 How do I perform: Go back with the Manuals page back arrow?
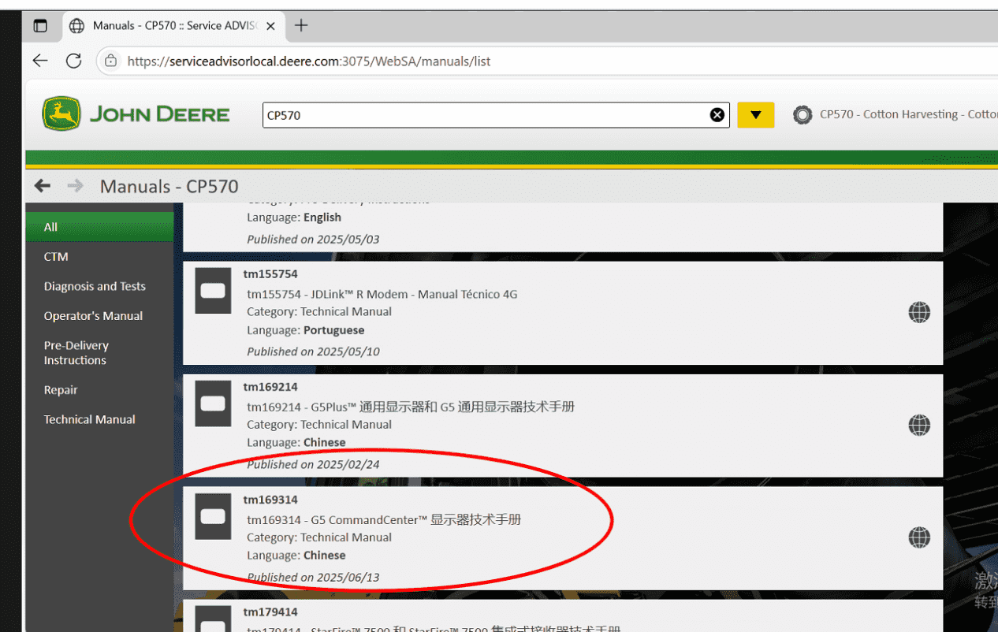43,186
